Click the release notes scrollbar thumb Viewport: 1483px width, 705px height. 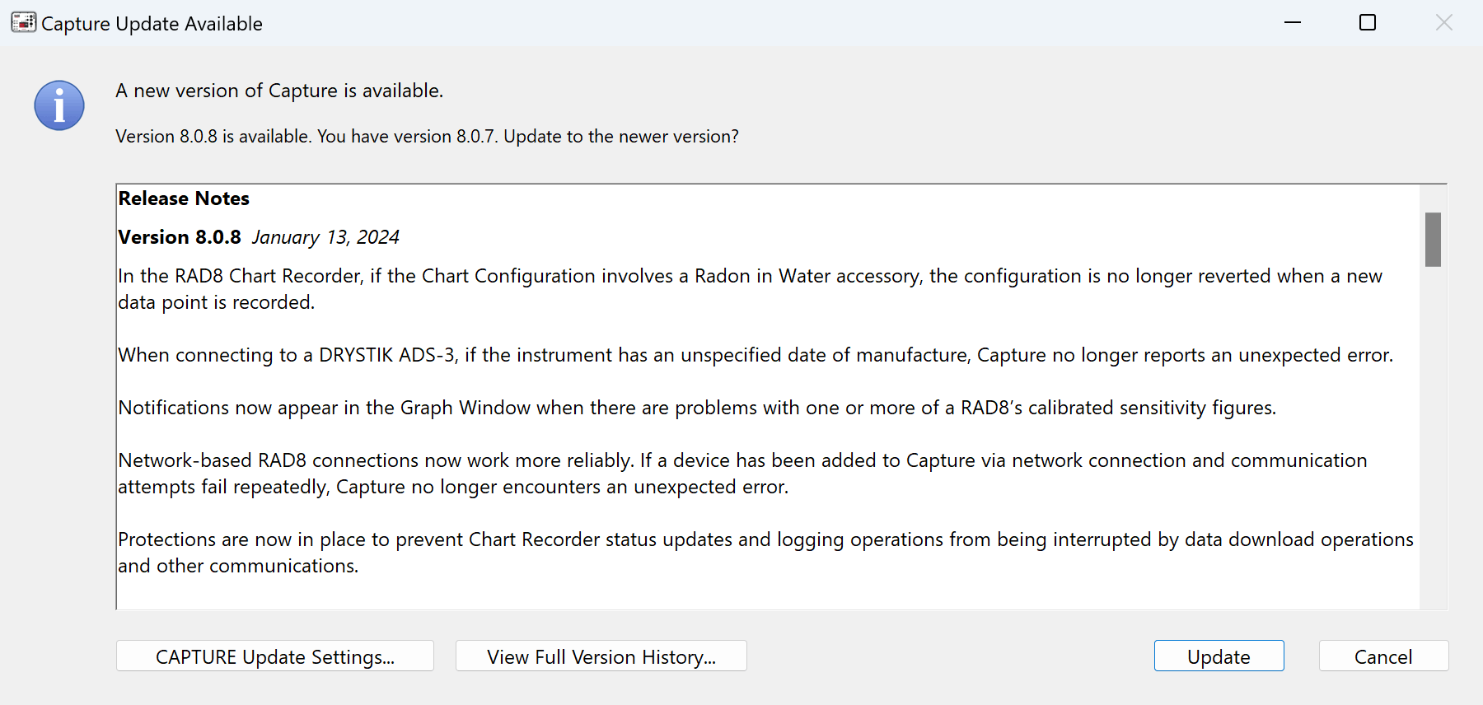[x=1433, y=240]
